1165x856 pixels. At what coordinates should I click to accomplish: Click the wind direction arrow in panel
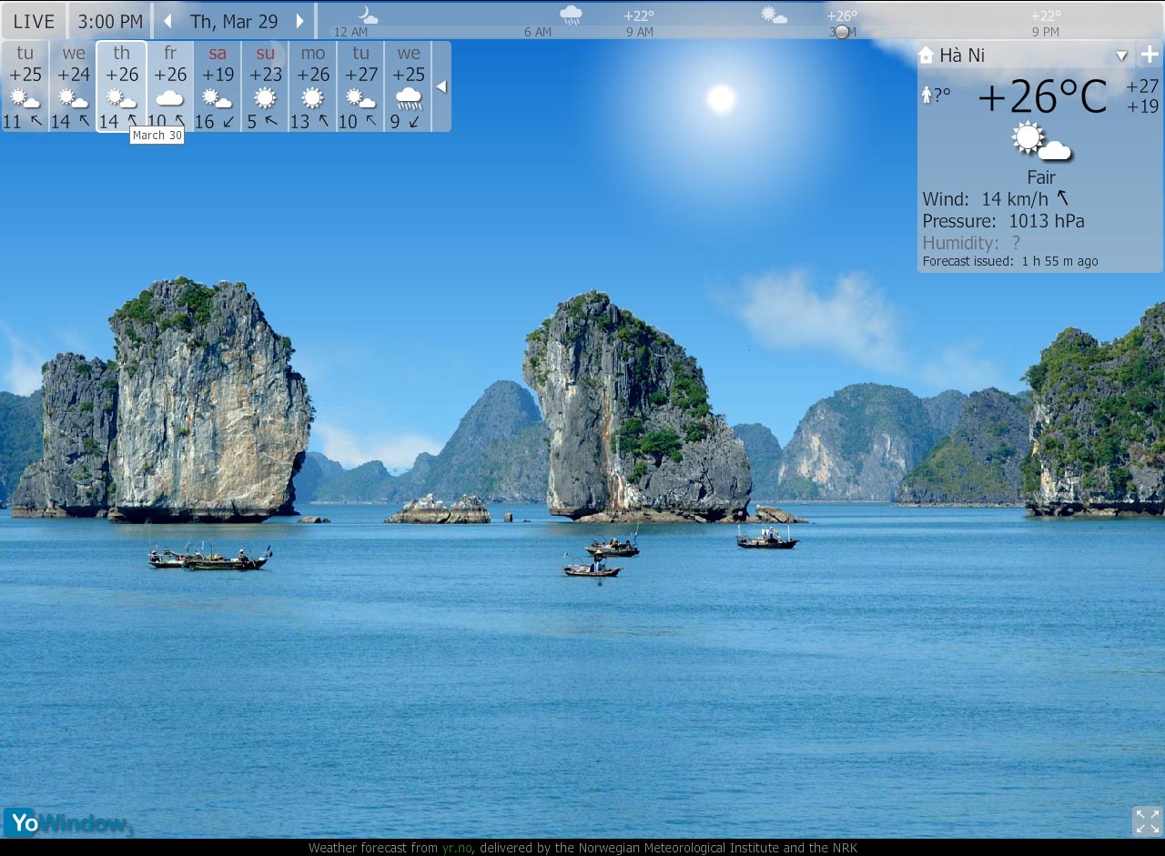coord(1062,198)
